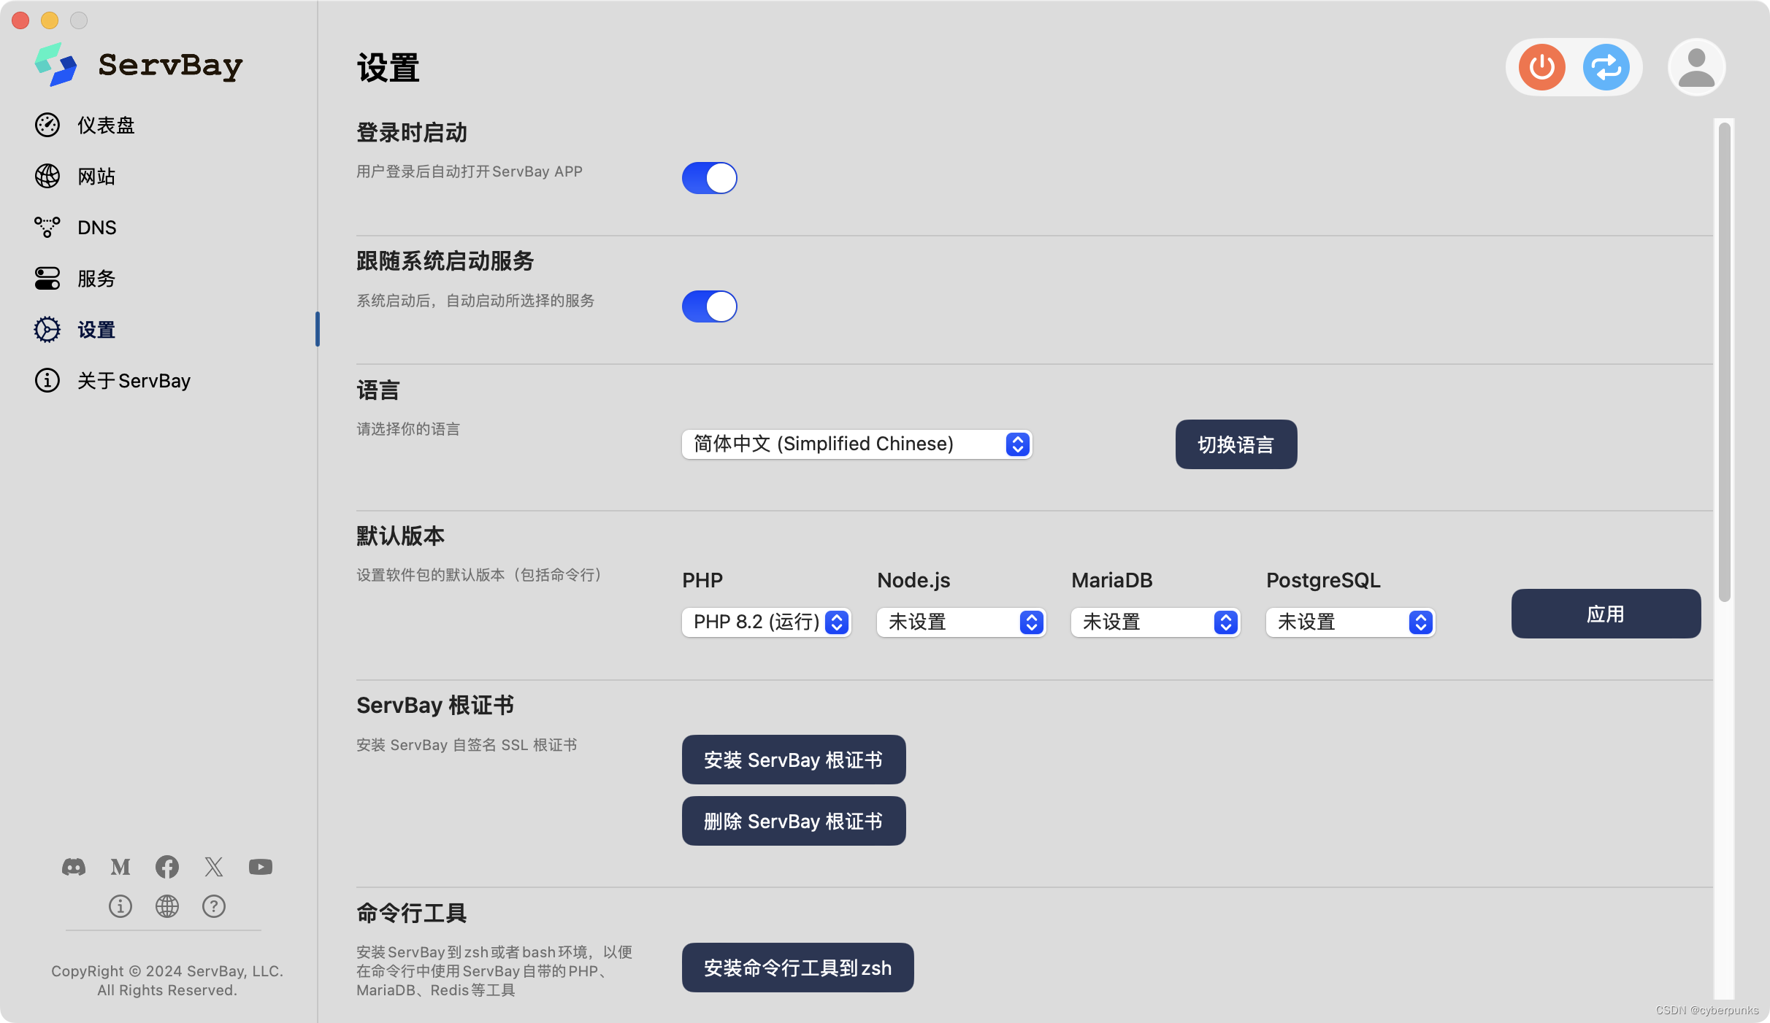Screen dimensions: 1770x1023
Task: Select 设置 in the sidebar
Action: [x=96, y=330]
